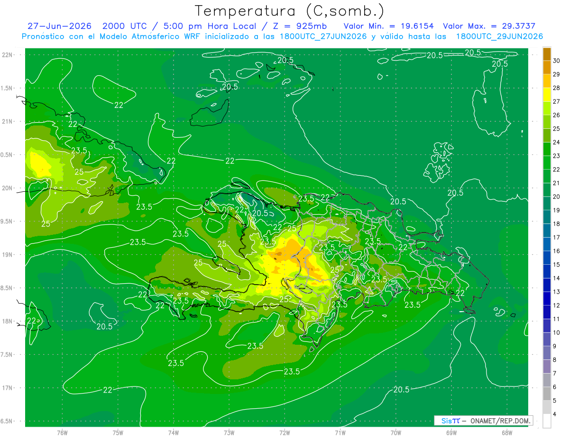Click the 68W longitude axis label
Viewport: 569px width, 439px height.
click(x=506, y=433)
